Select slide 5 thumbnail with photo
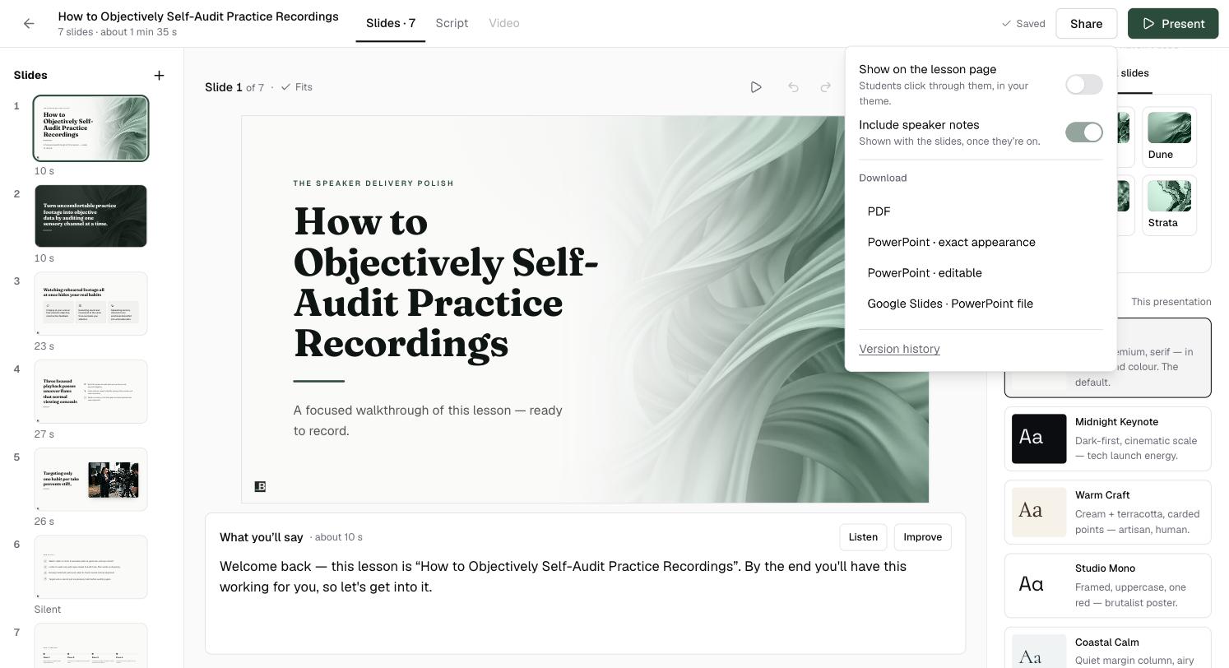 click(90, 479)
